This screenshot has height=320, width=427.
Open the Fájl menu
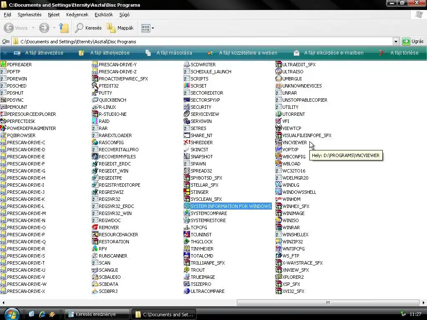(8, 15)
